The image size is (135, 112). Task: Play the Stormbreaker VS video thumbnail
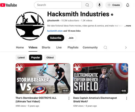43,79
